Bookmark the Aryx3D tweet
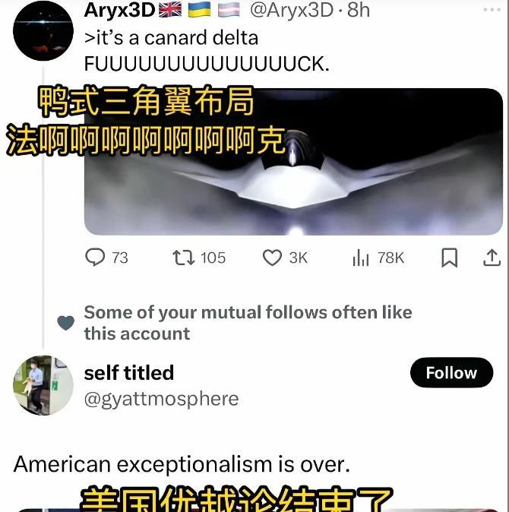The width and height of the screenshot is (509, 512). pos(450,258)
